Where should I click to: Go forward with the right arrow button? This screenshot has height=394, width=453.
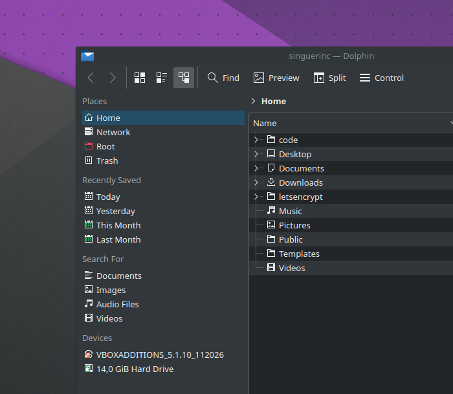(113, 78)
